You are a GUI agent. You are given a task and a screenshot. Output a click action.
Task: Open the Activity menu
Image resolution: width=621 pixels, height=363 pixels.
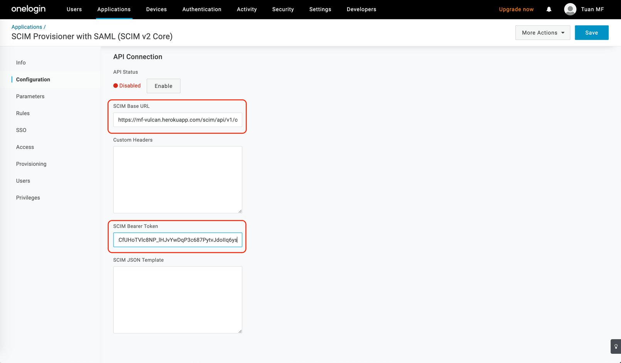[x=247, y=9]
